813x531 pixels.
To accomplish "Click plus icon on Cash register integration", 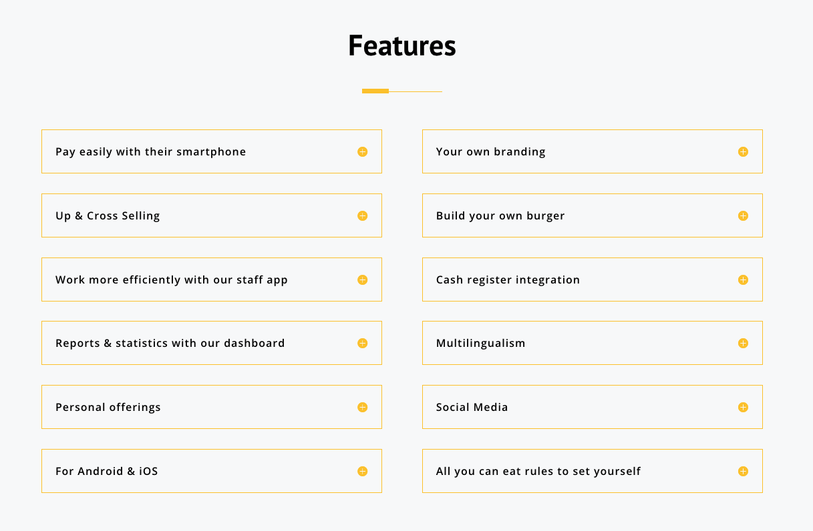I will [743, 280].
